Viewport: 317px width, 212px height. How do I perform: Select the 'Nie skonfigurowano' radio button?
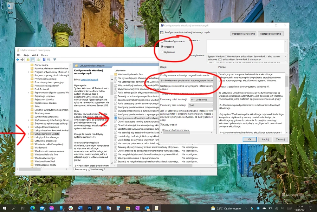[x=162, y=41]
